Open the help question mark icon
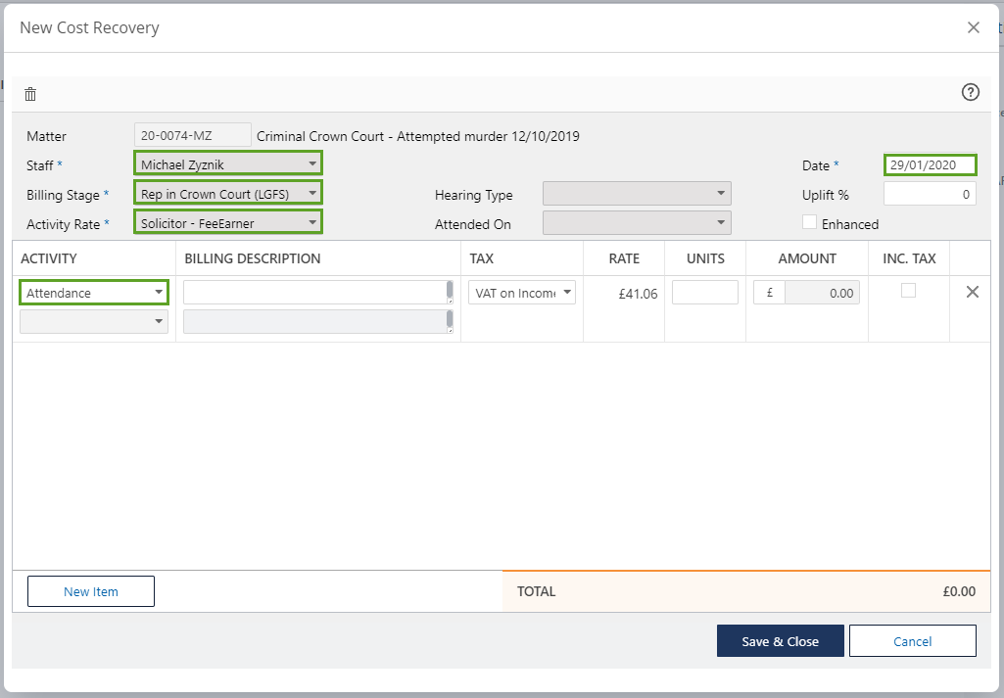Screen dimensions: 1004x698 point(970,92)
